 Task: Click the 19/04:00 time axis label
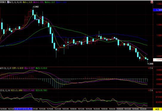112,109
